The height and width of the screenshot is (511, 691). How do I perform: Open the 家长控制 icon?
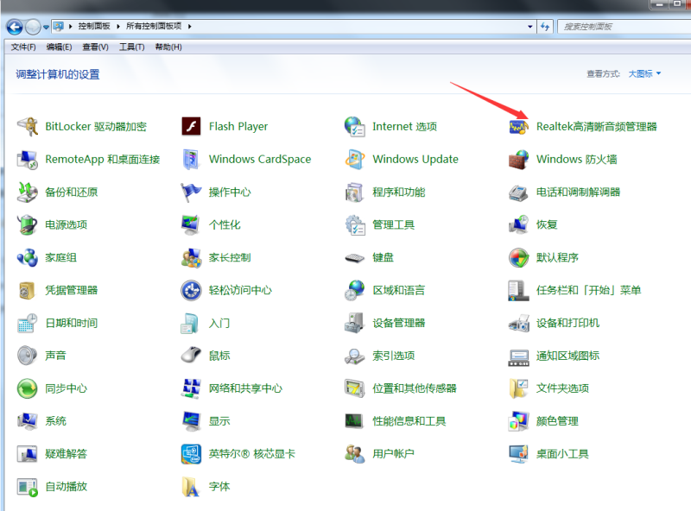click(191, 258)
